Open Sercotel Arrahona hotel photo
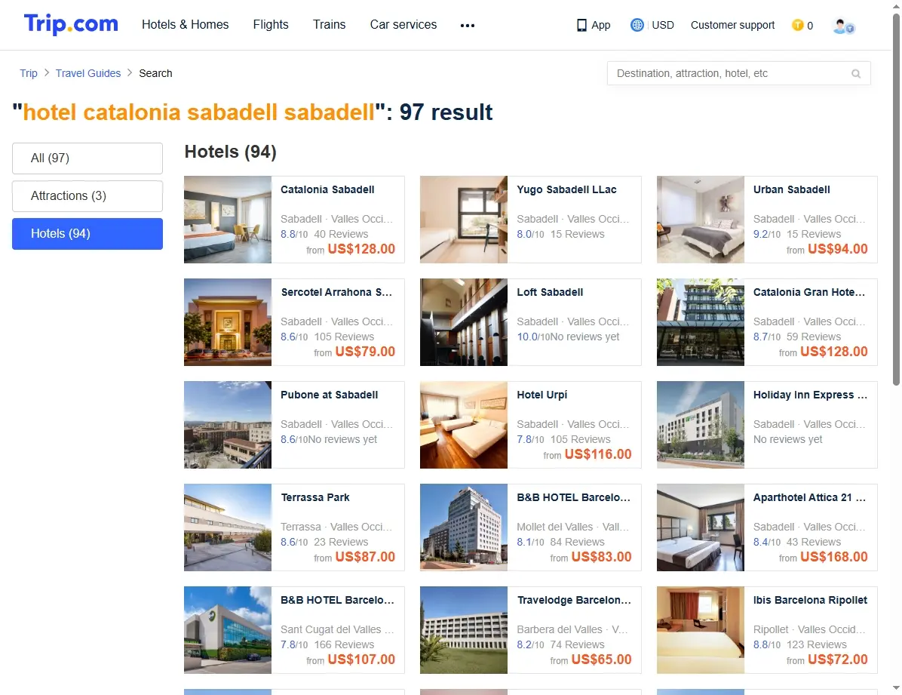Image resolution: width=902 pixels, height=695 pixels. [228, 322]
